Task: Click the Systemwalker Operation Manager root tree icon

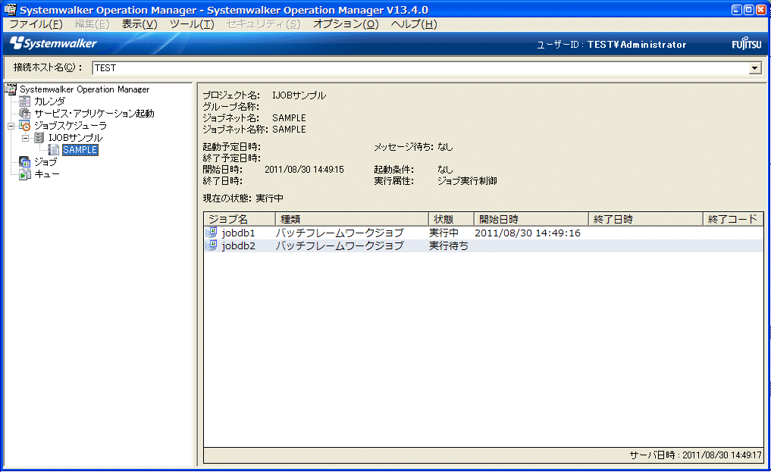Action: (x=11, y=89)
